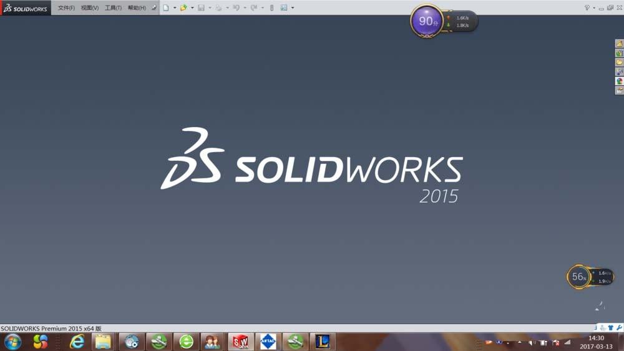Open the 帮助(H) menu
This screenshot has width=624, height=351.
point(137,7)
